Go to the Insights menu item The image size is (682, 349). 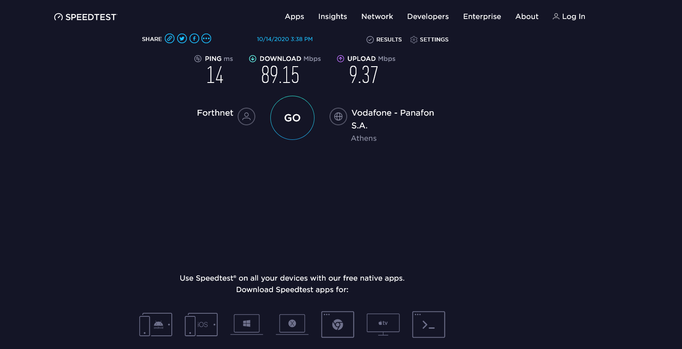click(333, 16)
